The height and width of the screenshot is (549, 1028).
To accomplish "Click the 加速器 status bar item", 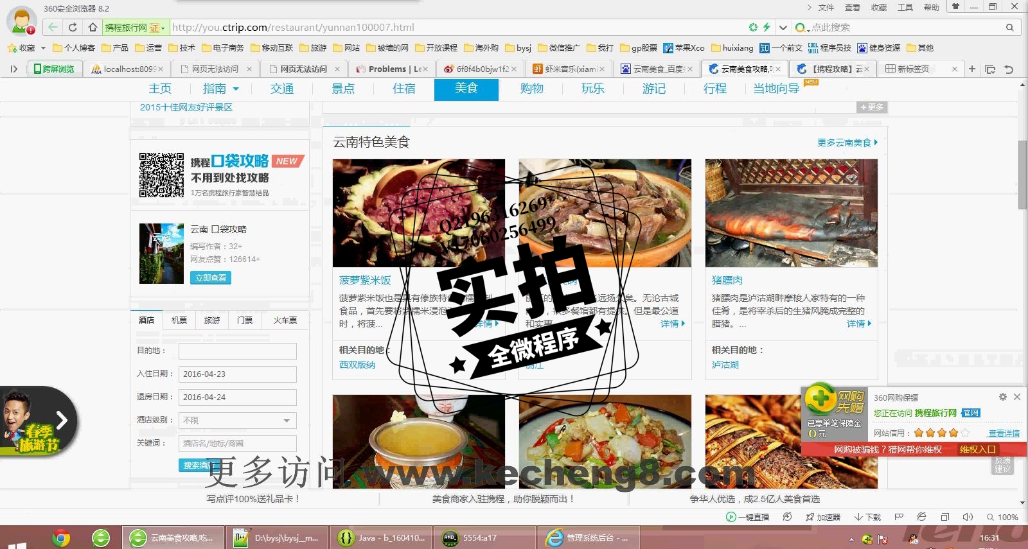I will click(x=822, y=517).
